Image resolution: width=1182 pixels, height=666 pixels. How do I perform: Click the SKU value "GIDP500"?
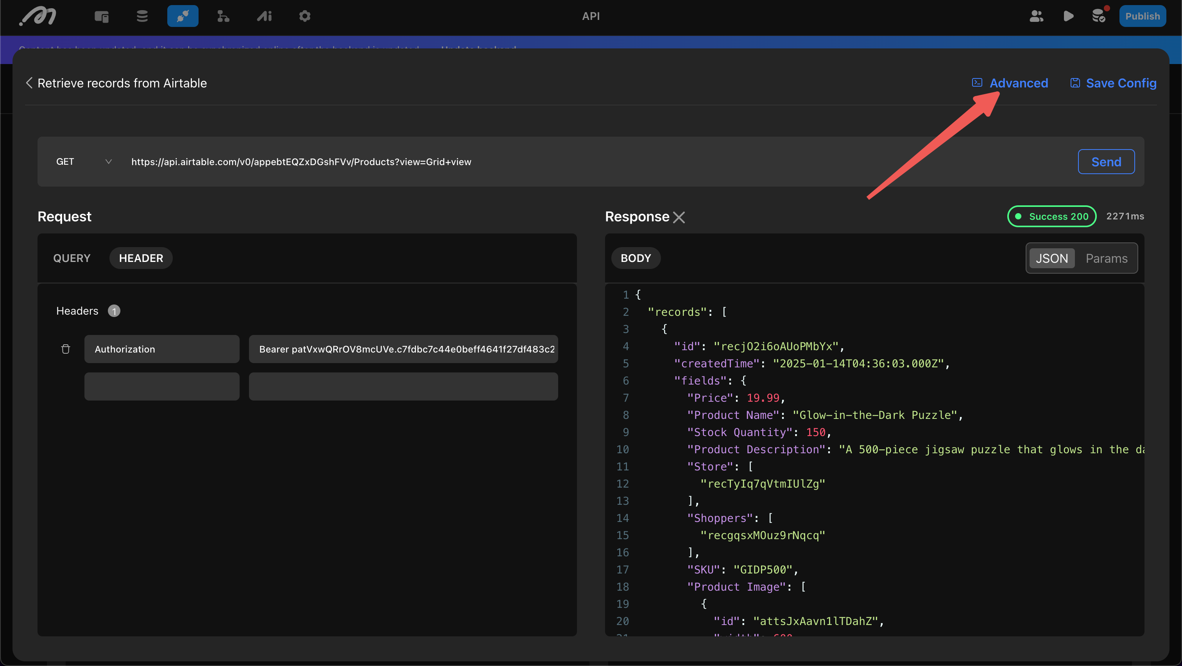coord(763,570)
